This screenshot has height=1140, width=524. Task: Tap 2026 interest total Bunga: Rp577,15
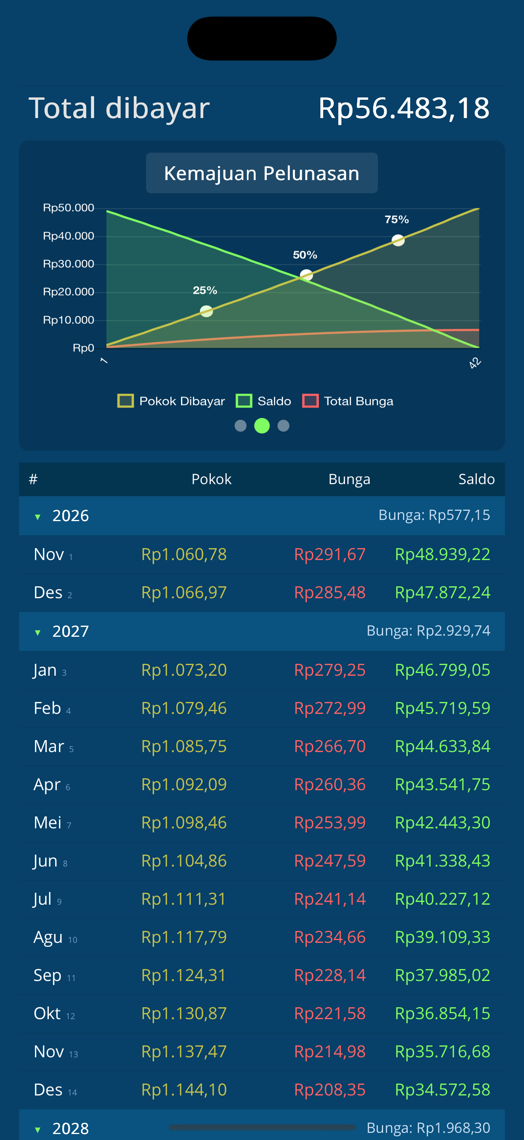[434, 515]
